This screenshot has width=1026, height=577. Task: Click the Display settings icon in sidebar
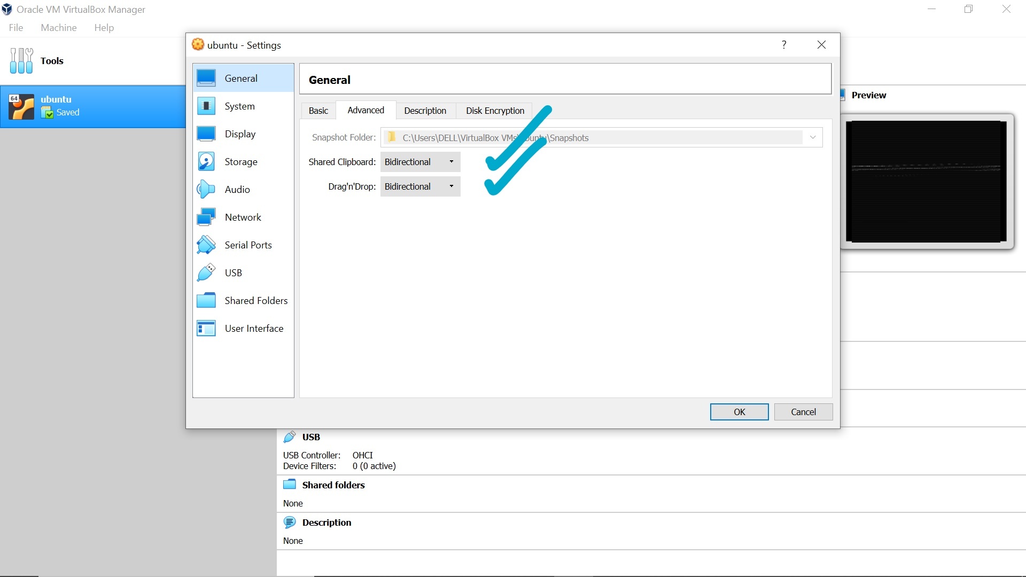(x=206, y=134)
